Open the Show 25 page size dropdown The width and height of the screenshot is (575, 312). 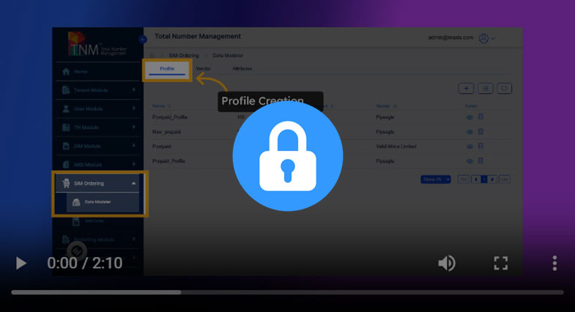pos(435,179)
